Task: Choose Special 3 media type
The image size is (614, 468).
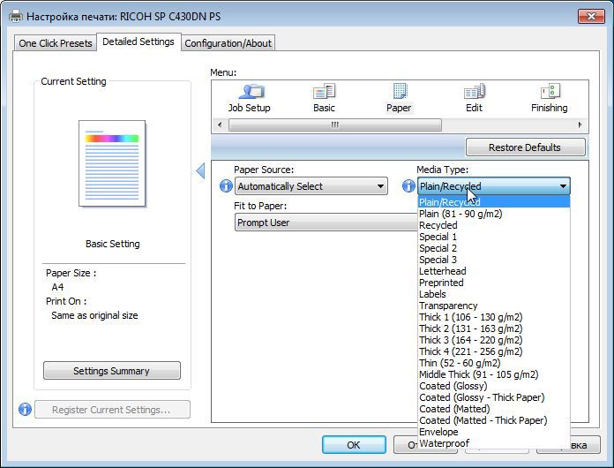Action: tap(494, 260)
